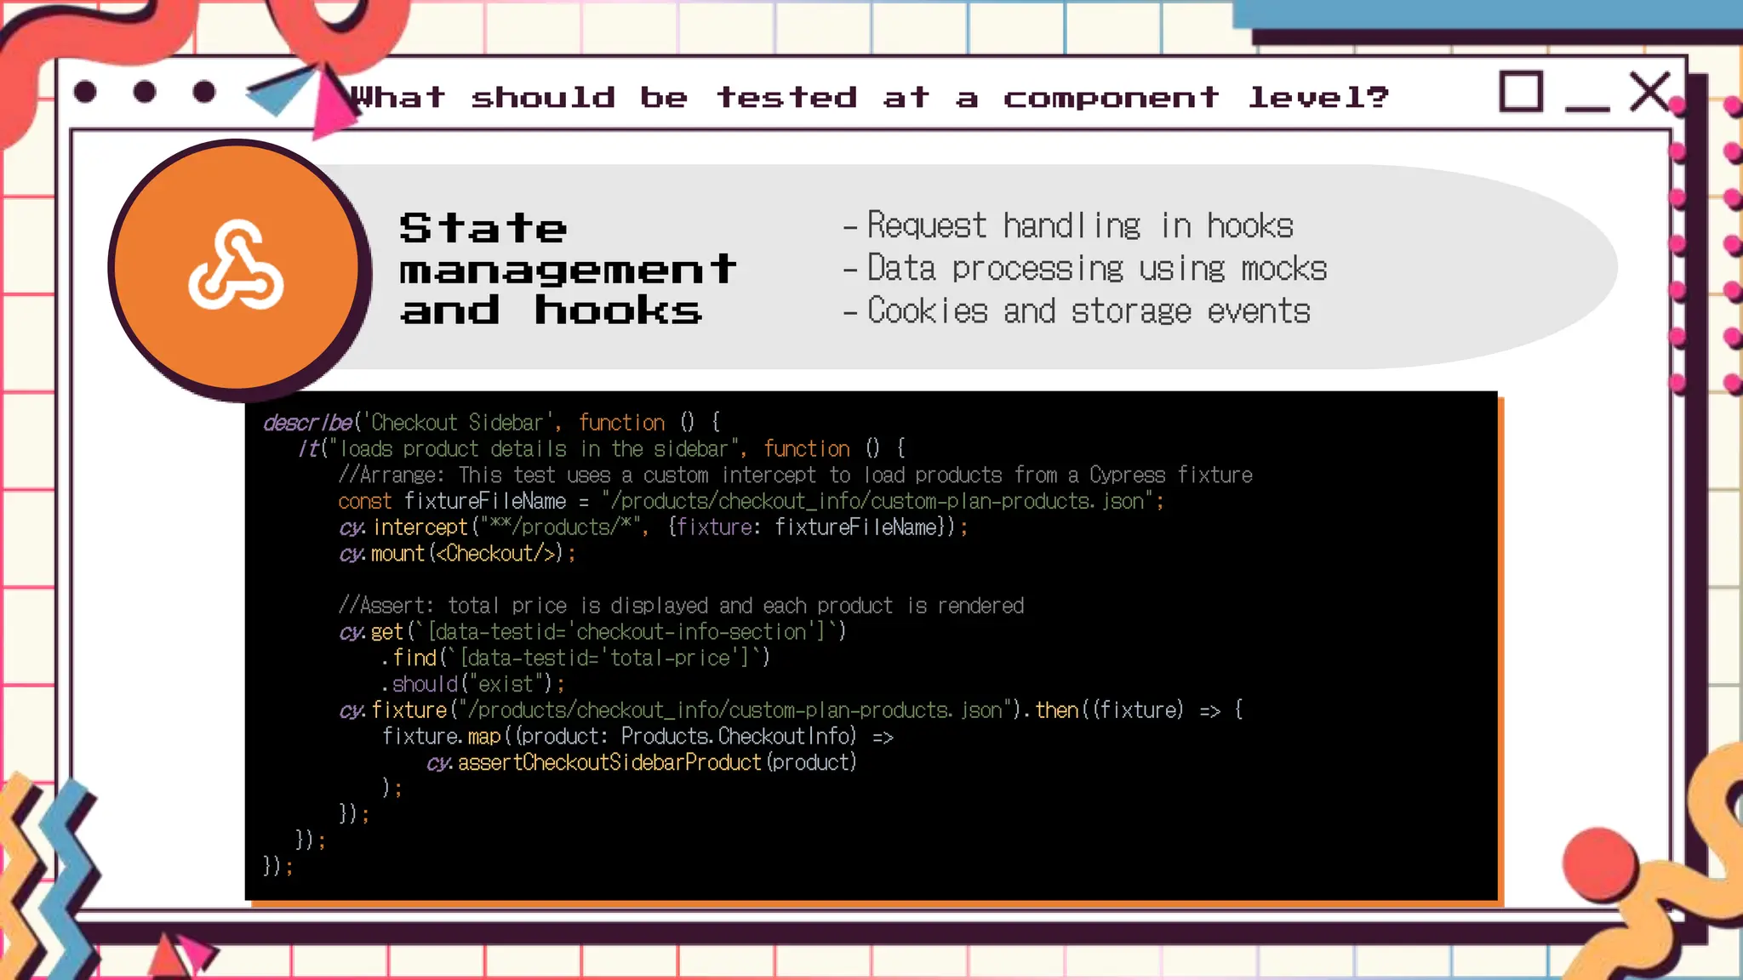Click the 'loads product details in the sidebar' line

(x=603, y=449)
